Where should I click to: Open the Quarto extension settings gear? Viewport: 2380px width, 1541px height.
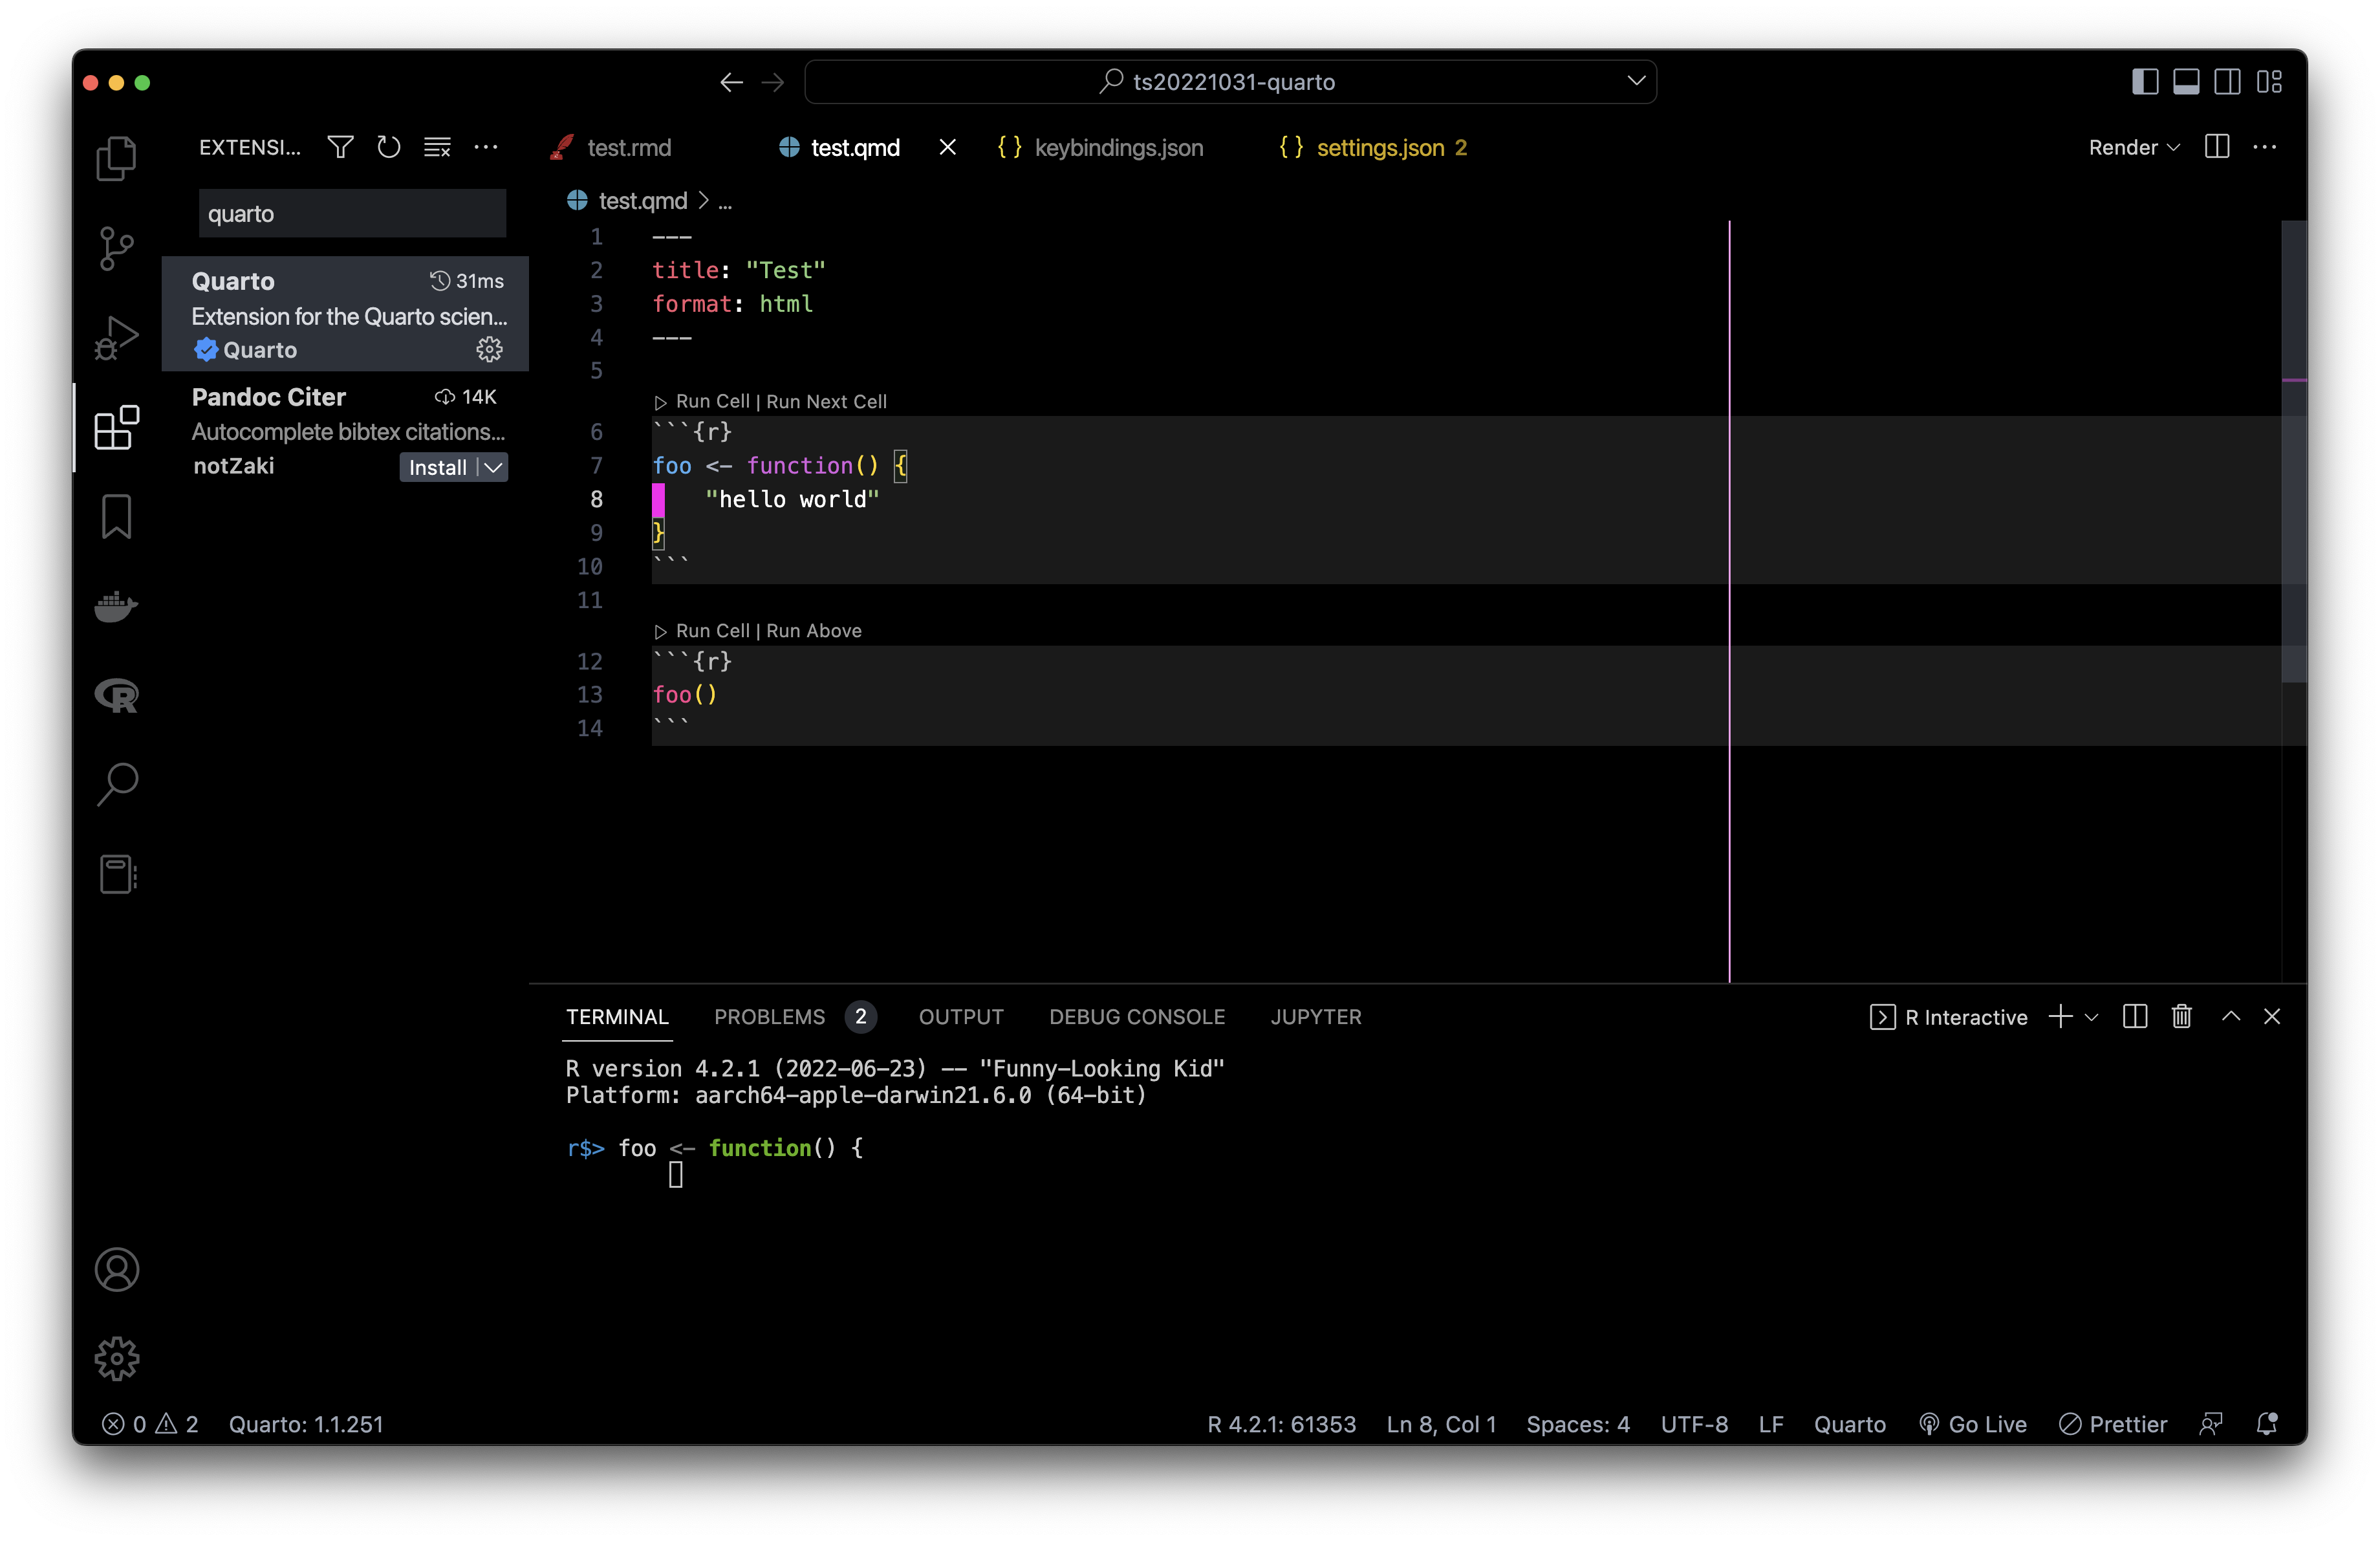point(489,350)
